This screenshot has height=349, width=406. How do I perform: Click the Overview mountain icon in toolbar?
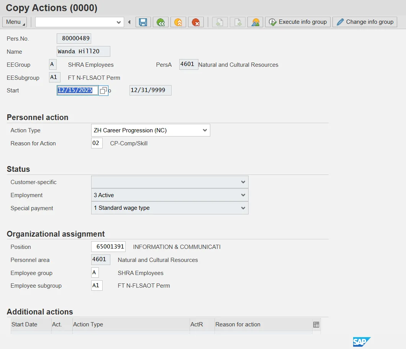coord(255,22)
